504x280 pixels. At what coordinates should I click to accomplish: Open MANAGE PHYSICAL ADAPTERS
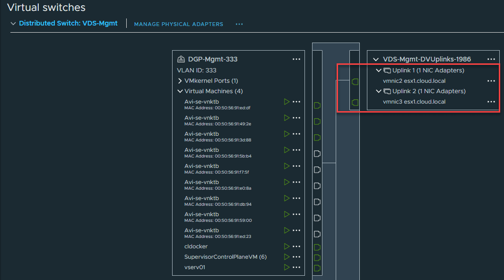point(178,23)
